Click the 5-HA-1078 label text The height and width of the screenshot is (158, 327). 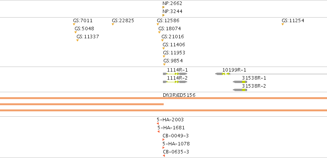176,144
